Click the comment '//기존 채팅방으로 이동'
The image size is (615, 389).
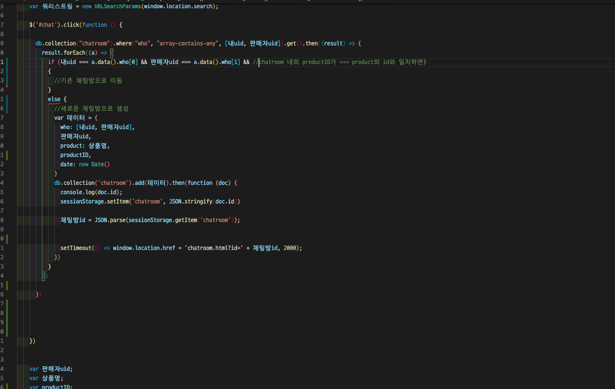(88, 81)
